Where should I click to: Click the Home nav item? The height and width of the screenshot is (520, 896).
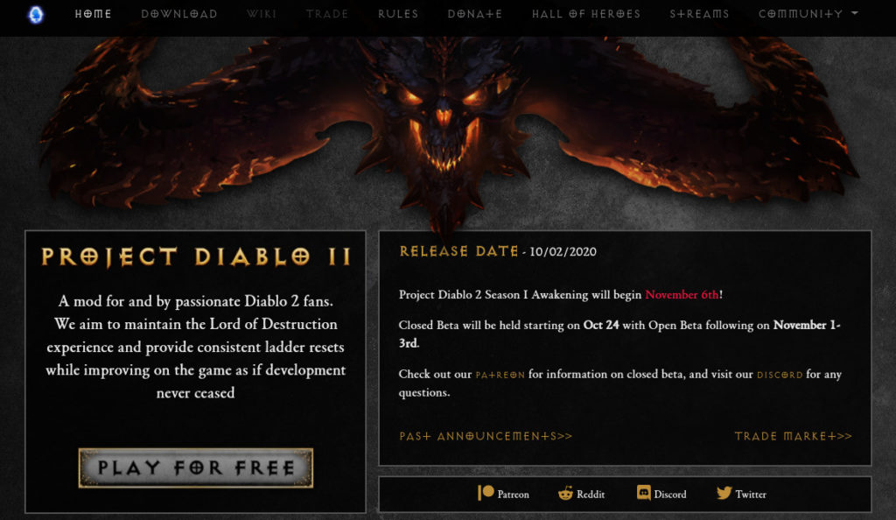click(93, 14)
